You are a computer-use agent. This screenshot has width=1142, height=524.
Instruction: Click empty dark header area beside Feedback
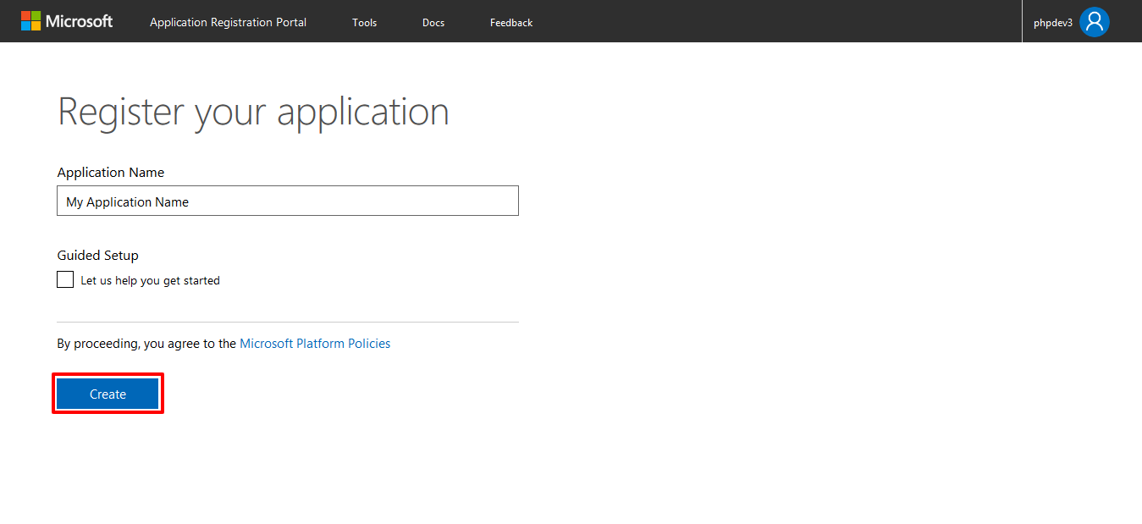[762, 22]
